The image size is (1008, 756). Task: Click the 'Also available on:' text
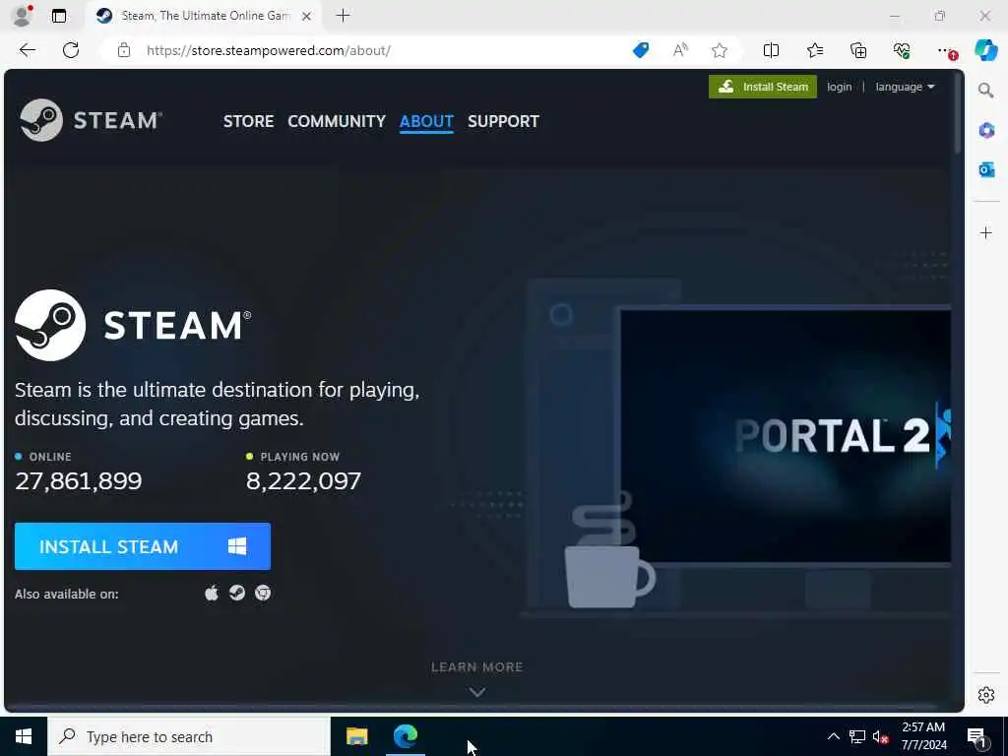[x=67, y=594]
